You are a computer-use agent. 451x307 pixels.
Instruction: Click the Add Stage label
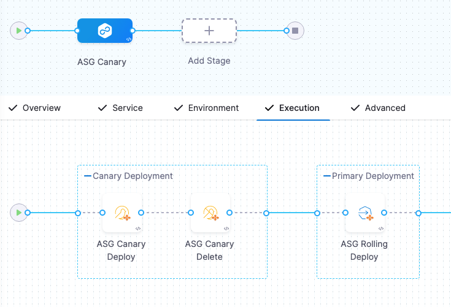[209, 61]
